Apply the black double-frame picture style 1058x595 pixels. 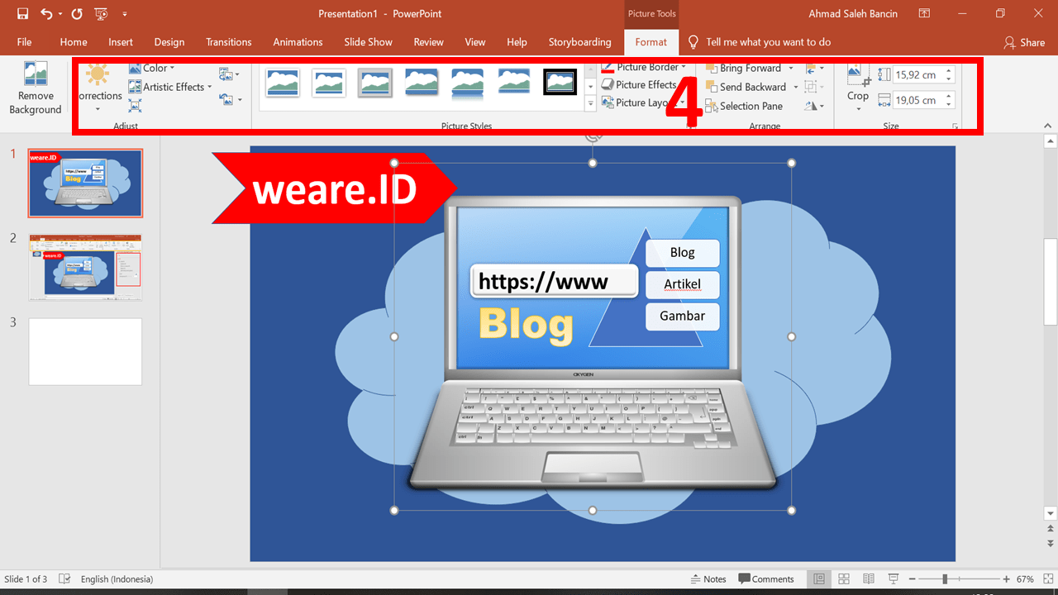tap(560, 82)
